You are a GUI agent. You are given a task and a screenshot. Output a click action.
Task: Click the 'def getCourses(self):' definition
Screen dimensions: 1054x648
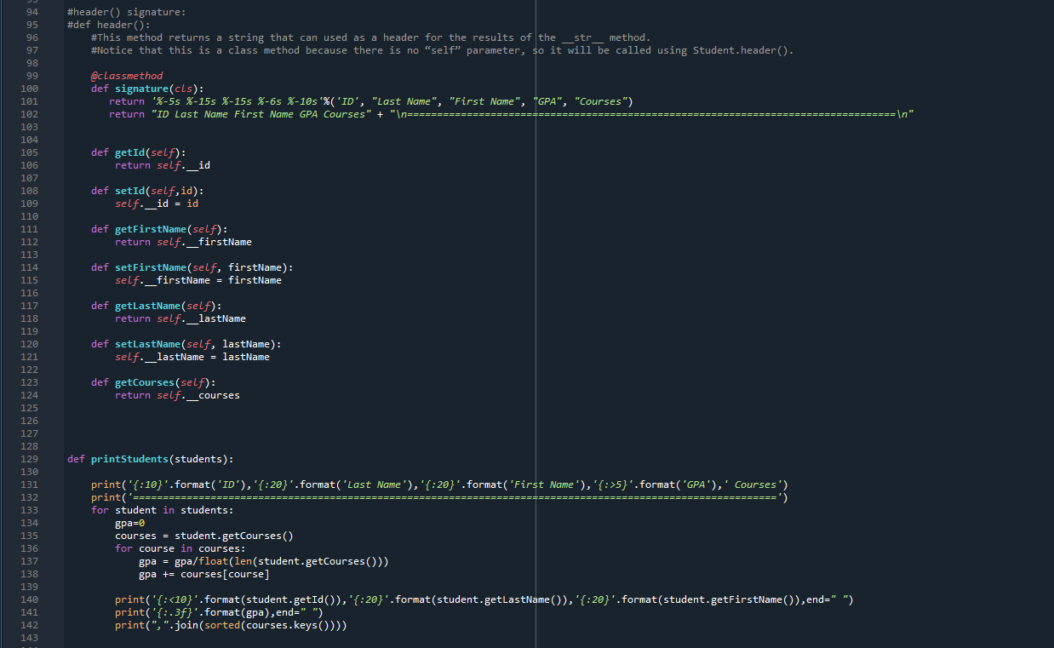[x=153, y=382]
